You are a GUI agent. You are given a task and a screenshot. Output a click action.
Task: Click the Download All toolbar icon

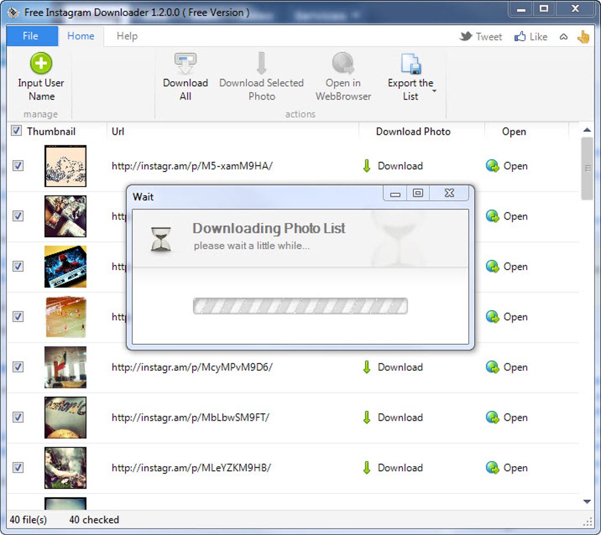click(186, 63)
